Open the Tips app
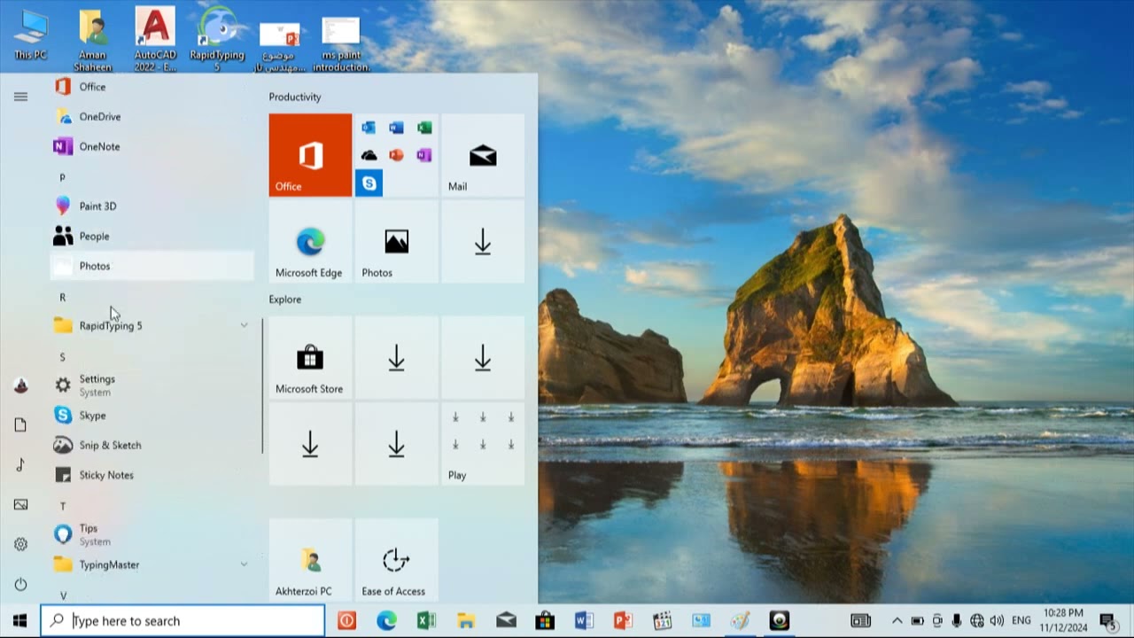 151,534
